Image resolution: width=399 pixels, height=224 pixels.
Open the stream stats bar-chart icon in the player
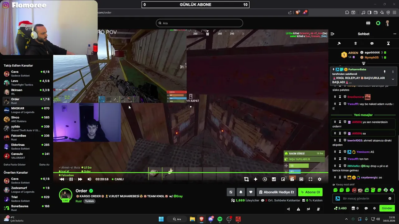(x=274, y=179)
